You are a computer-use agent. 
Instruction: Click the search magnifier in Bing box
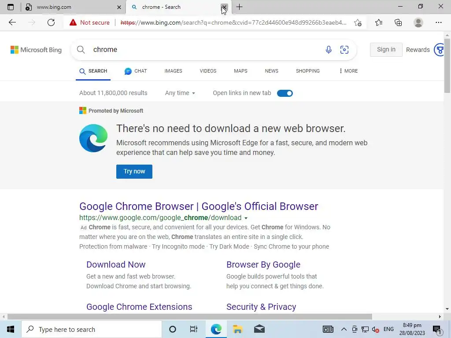[81, 49]
